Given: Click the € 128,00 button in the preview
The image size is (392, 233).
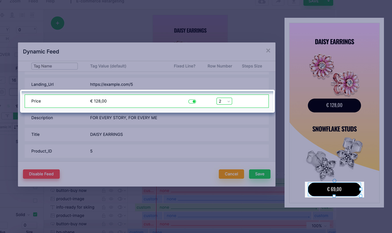Looking at the screenshot, I should (x=334, y=105).
